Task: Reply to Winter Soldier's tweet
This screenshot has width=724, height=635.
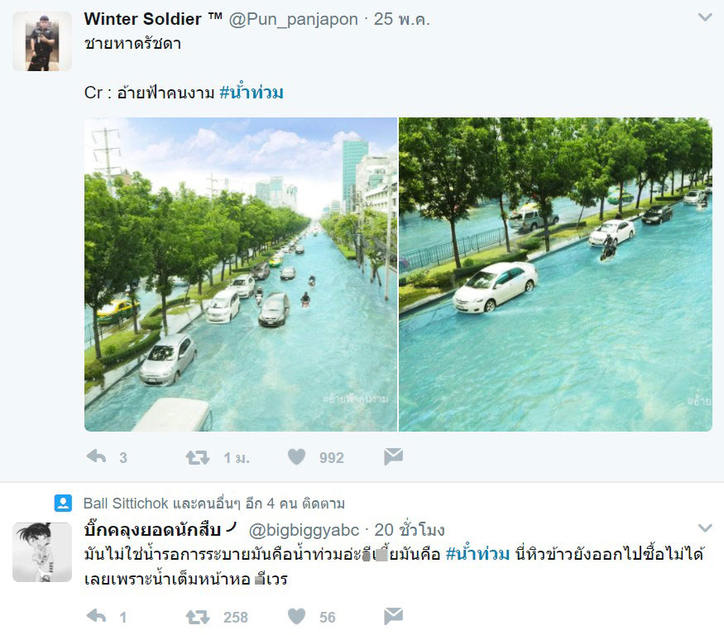Action: pos(96,457)
